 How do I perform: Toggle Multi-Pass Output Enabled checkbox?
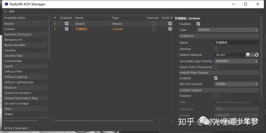pyautogui.click(x=216, y=78)
